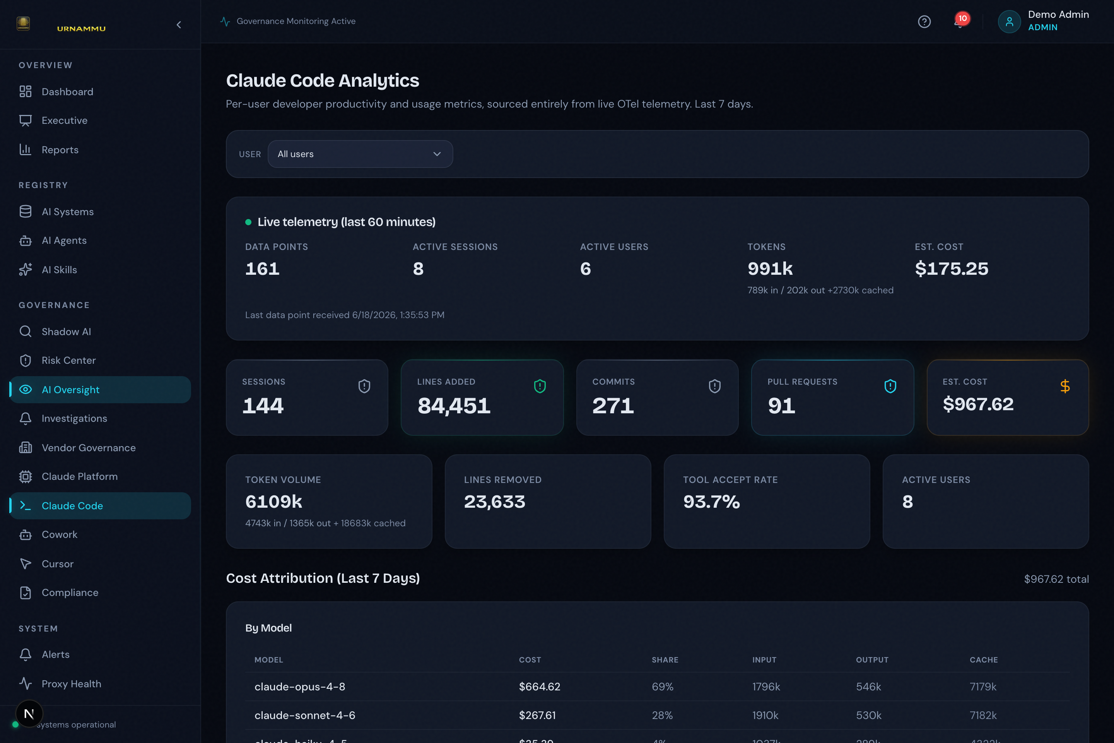
Task: Click the Compliance document check icon
Action: 26,593
